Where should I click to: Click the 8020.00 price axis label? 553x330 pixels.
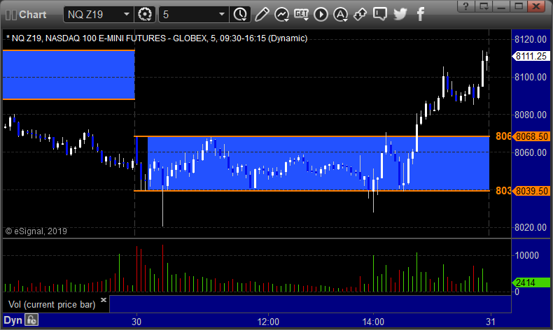tap(531, 227)
